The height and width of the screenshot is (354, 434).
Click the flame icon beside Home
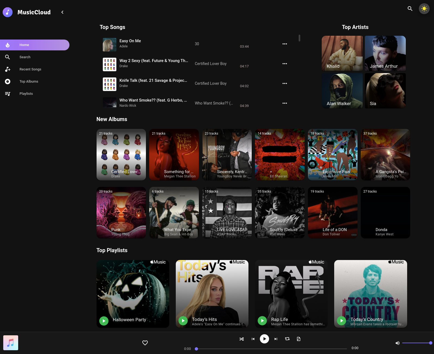[8, 45]
